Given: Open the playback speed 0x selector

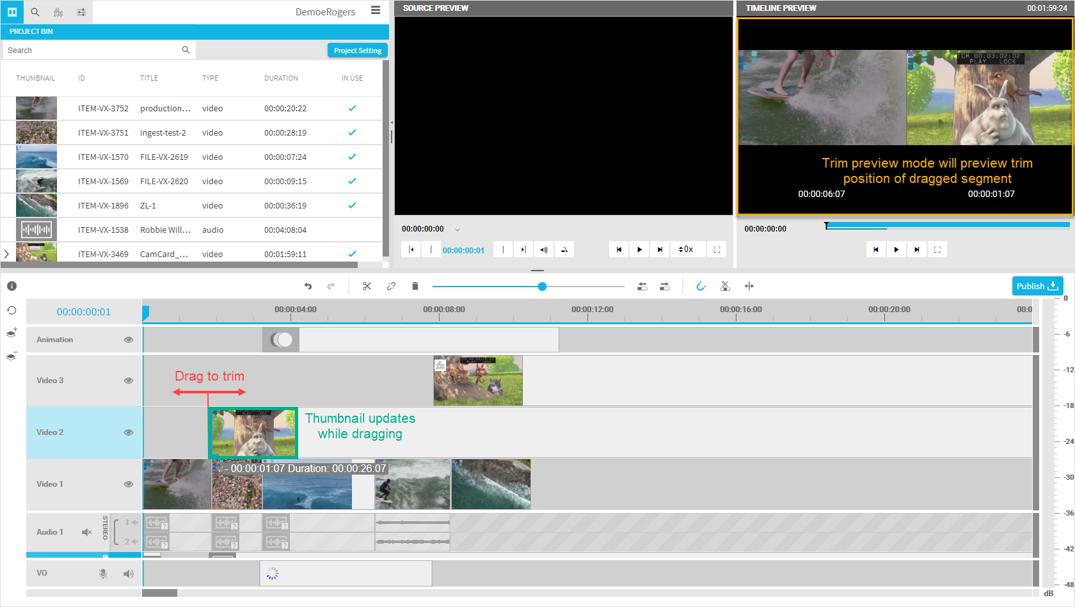Looking at the screenshot, I should pos(686,249).
